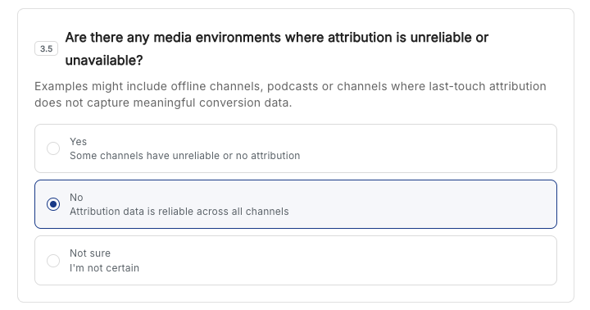Pick the "I'm not certain" description text

[x=104, y=268]
